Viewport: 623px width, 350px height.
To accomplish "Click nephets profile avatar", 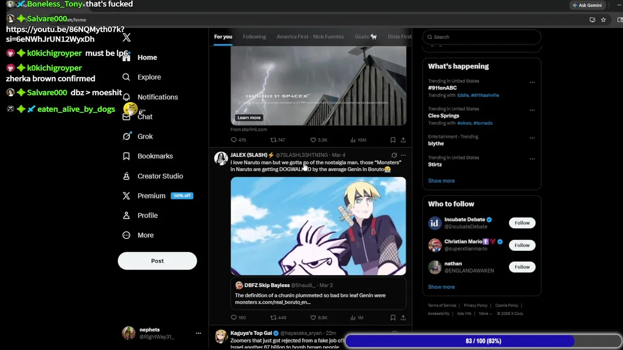I will point(128,333).
